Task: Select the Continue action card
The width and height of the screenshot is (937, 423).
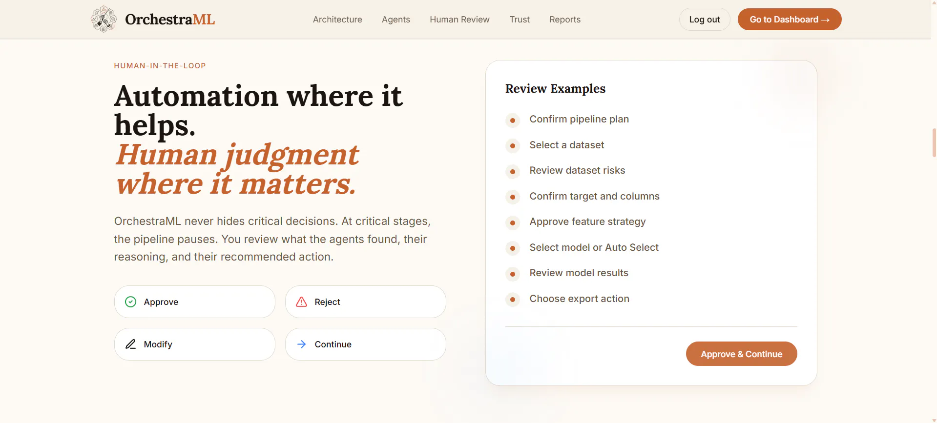Action: pyautogui.click(x=366, y=344)
